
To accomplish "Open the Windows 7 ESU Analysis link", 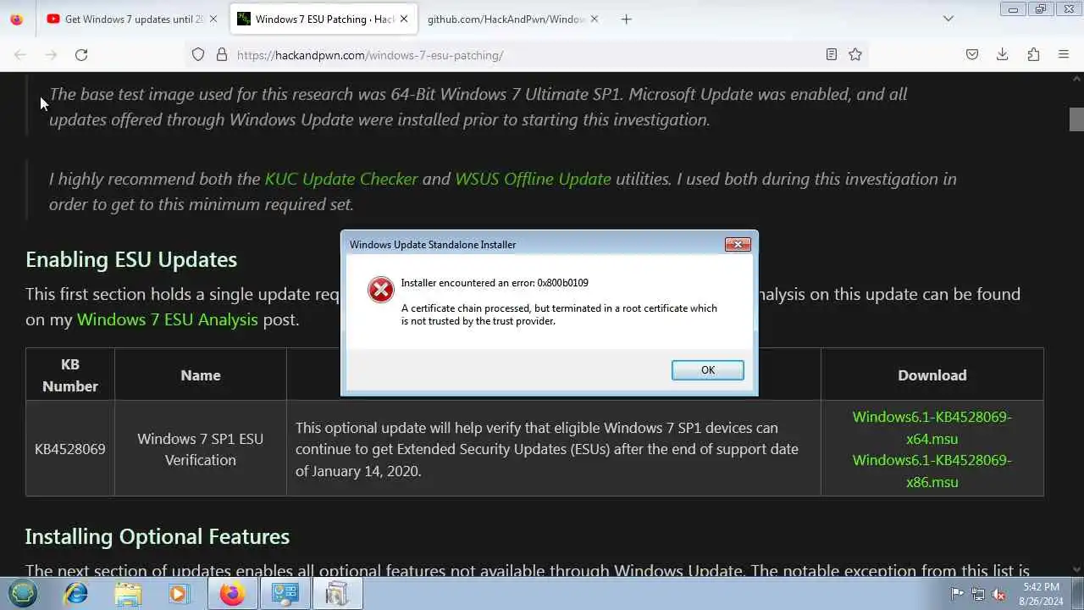I will click(x=168, y=319).
